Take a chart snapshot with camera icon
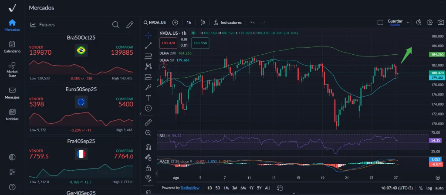Screen dimensions: 446x195 [441, 23]
